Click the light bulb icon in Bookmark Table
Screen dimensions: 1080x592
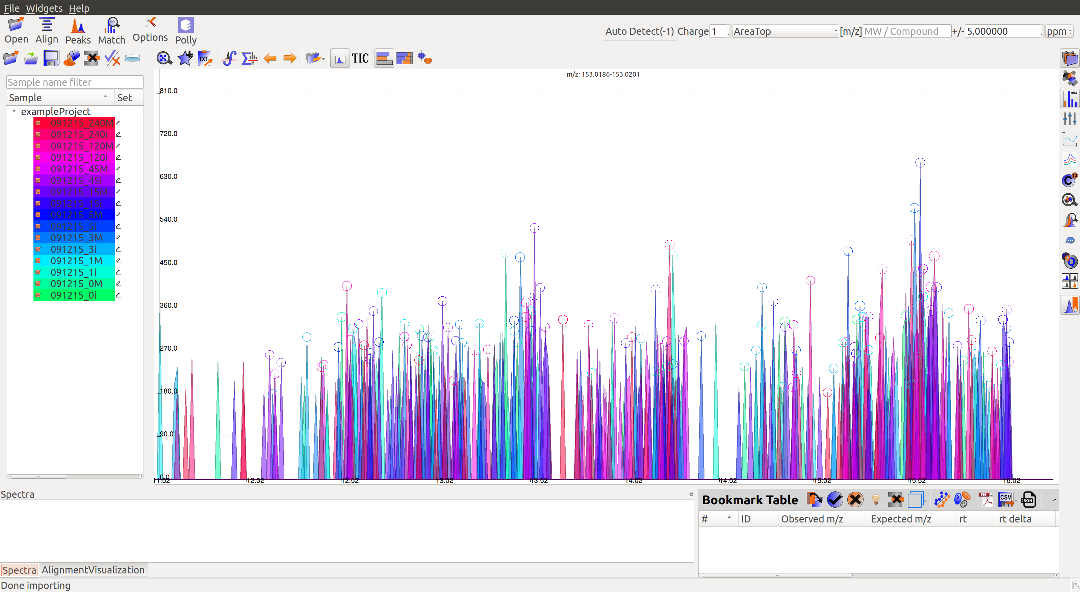[x=875, y=500]
